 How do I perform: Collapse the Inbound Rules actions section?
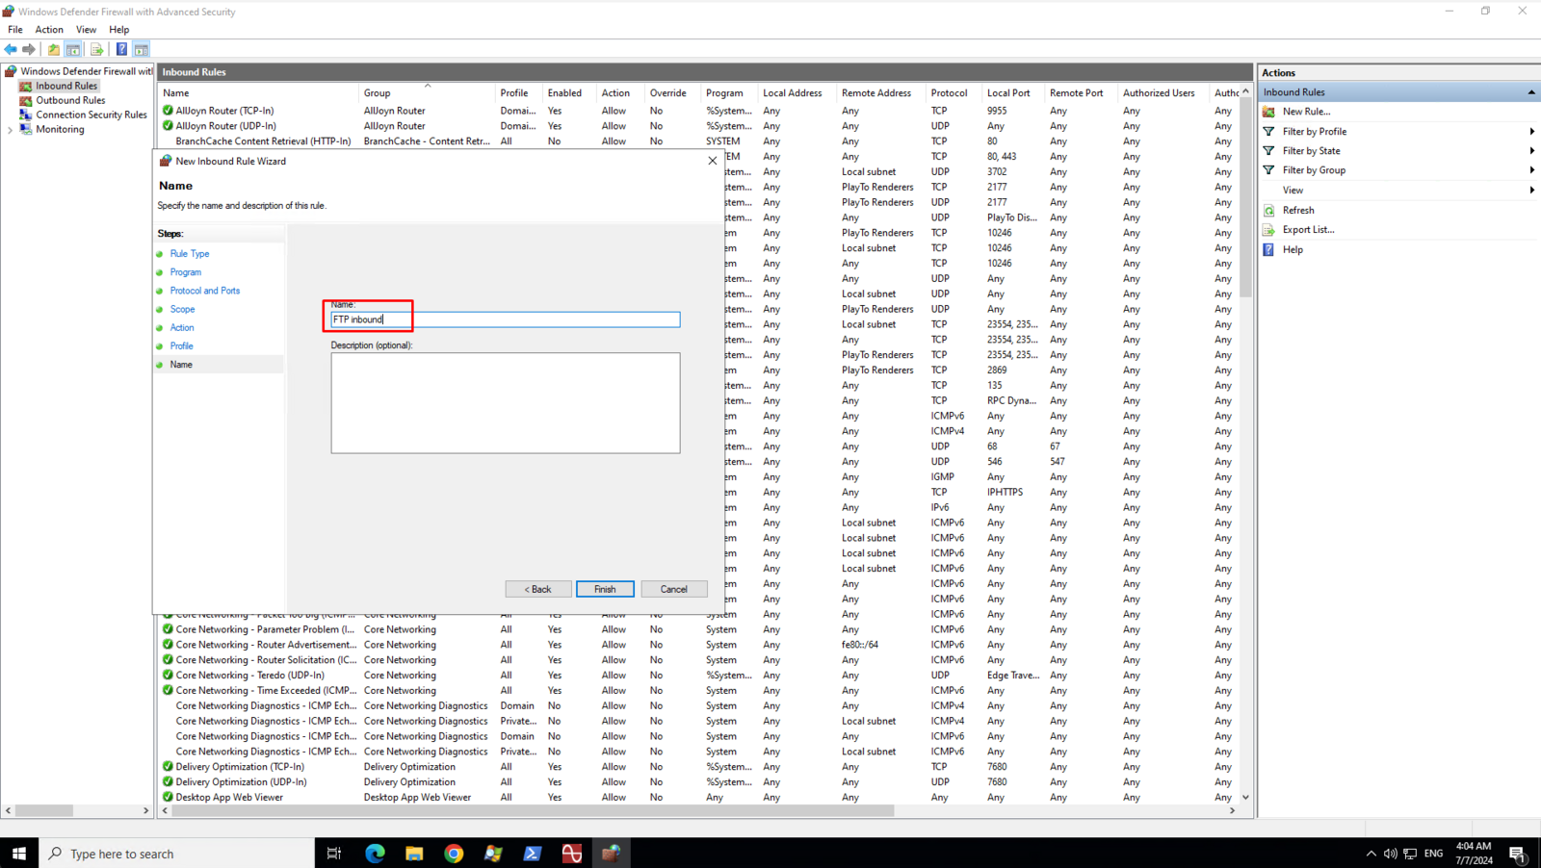pos(1531,92)
